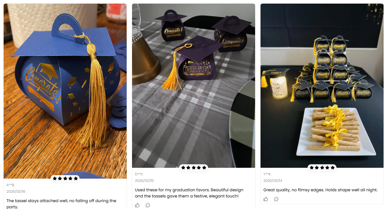Screen dimensions: 385x209
Task: Click the 'Great quality, no flimsy edges' text
Action: [320, 190]
